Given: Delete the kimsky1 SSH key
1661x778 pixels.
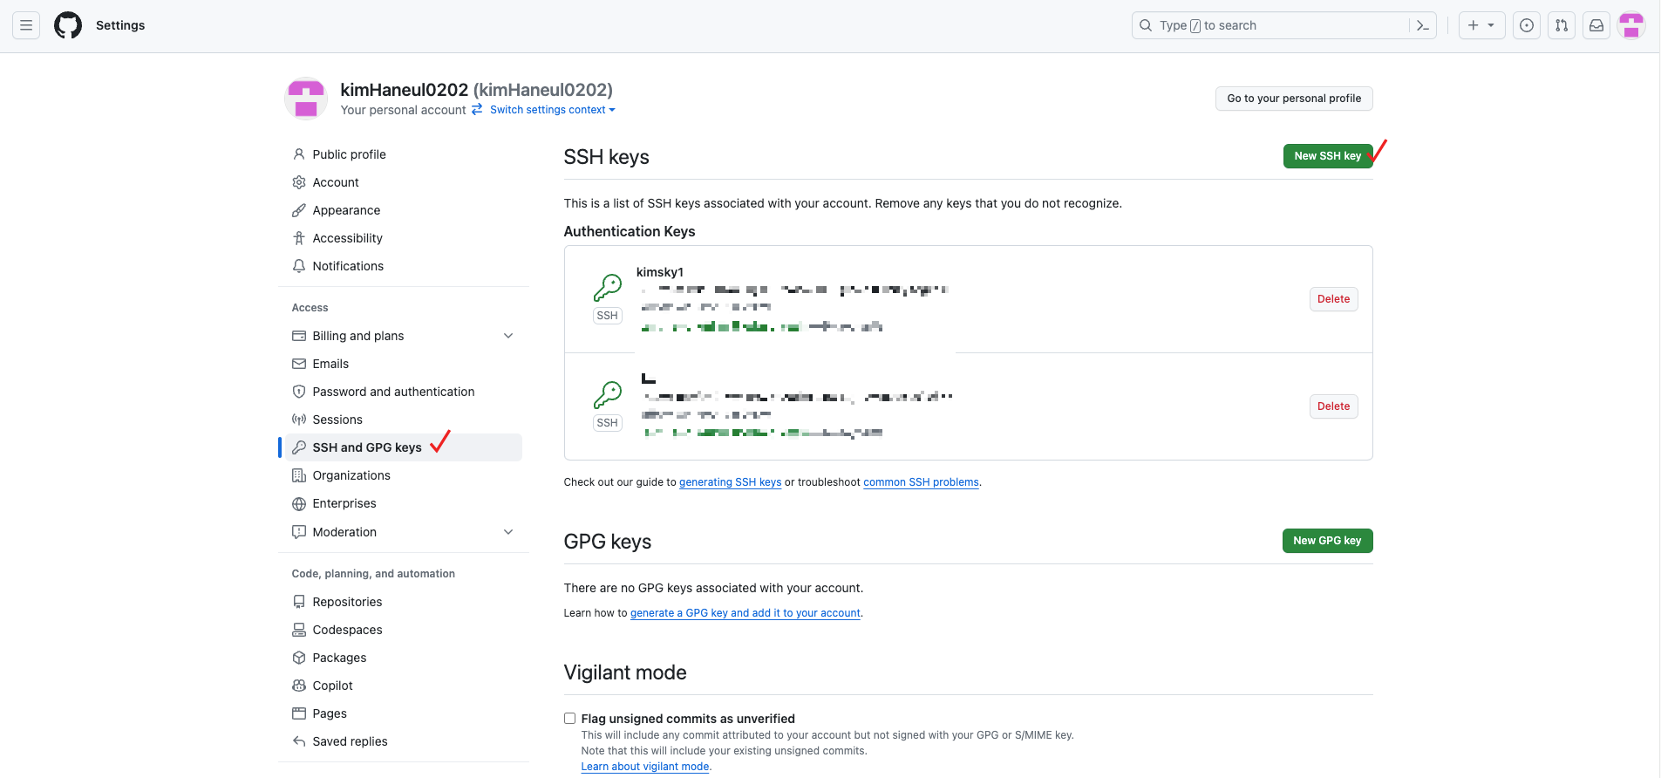Looking at the screenshot, I should [1333, 299].
